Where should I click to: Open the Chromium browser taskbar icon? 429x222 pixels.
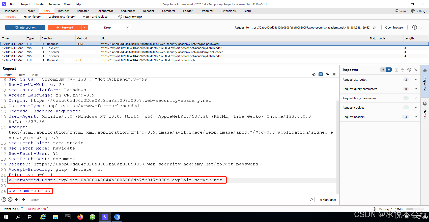117,217
